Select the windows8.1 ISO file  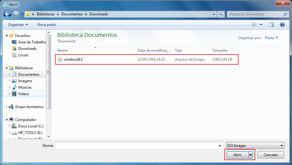tap(73, 59)
